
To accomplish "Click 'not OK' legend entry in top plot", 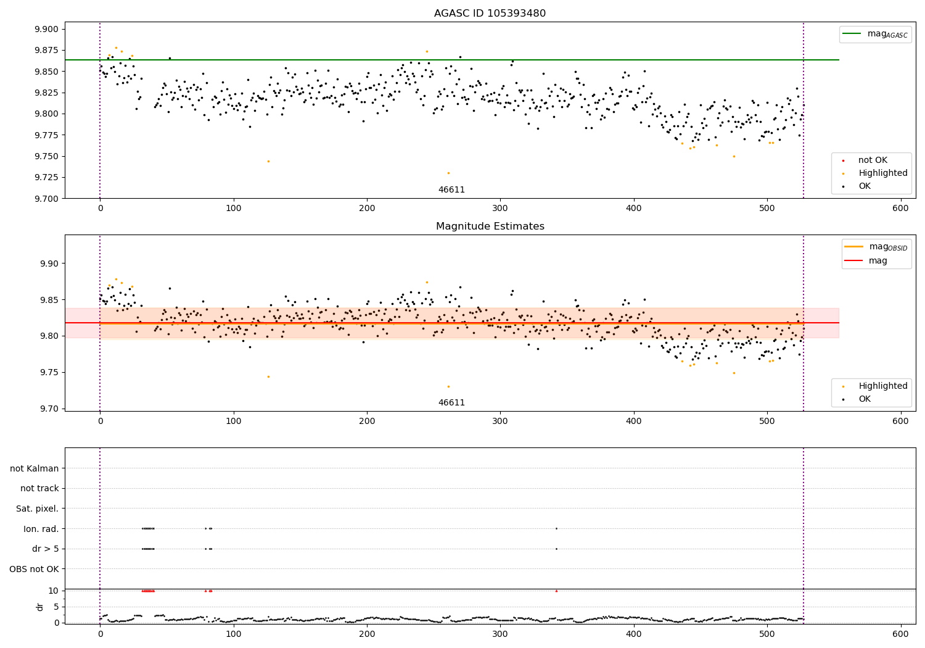I will click(x=873, y=160).
